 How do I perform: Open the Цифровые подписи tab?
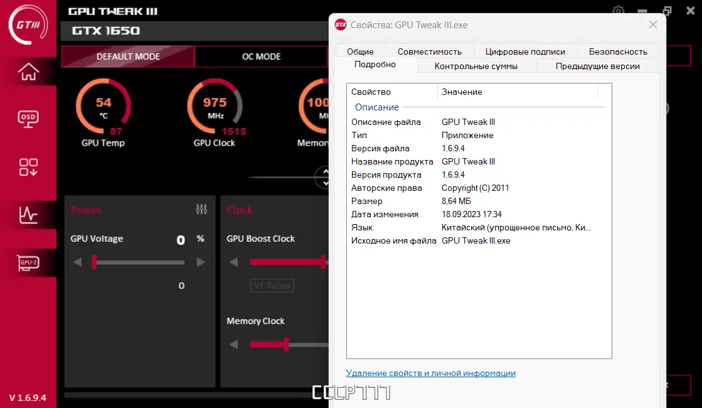click(x=525, y=51)
